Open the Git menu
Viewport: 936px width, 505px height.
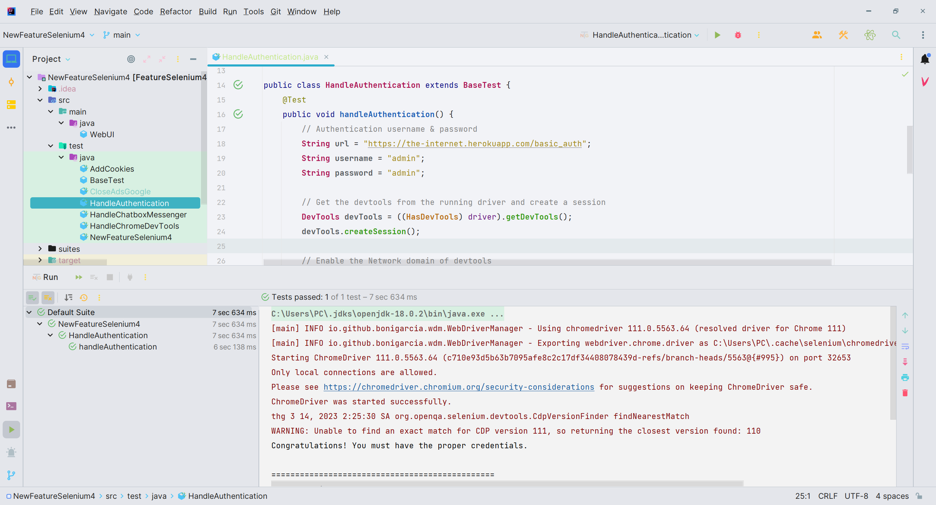(276, 11)
